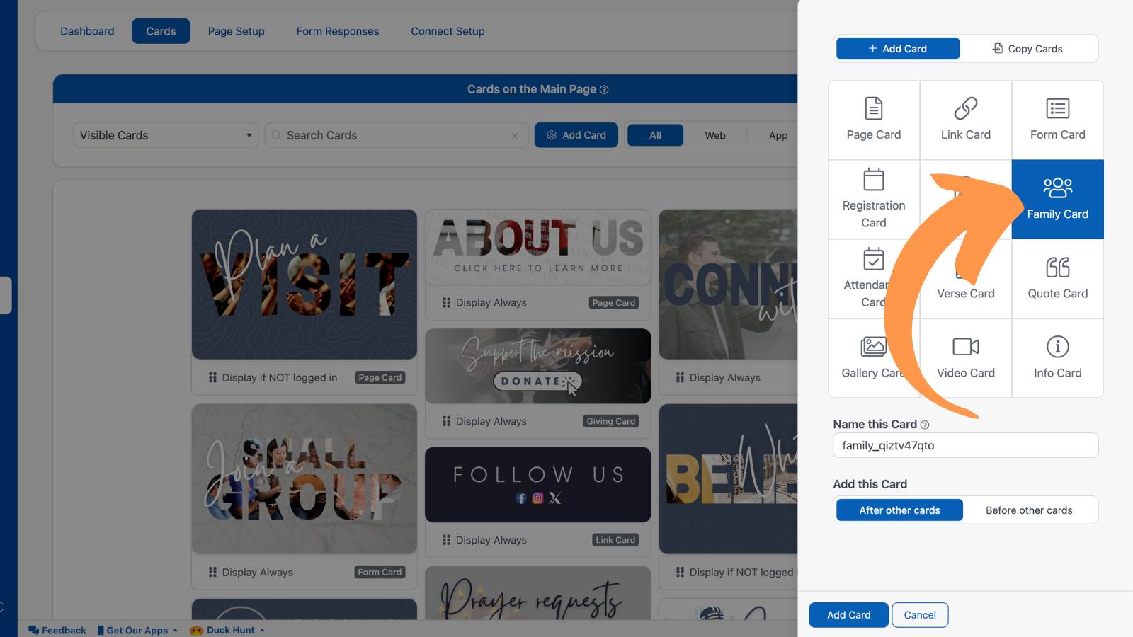Select the Attendance Card checked calendar icon
This screenshot has width=1133, height=637.
(873, 258)
